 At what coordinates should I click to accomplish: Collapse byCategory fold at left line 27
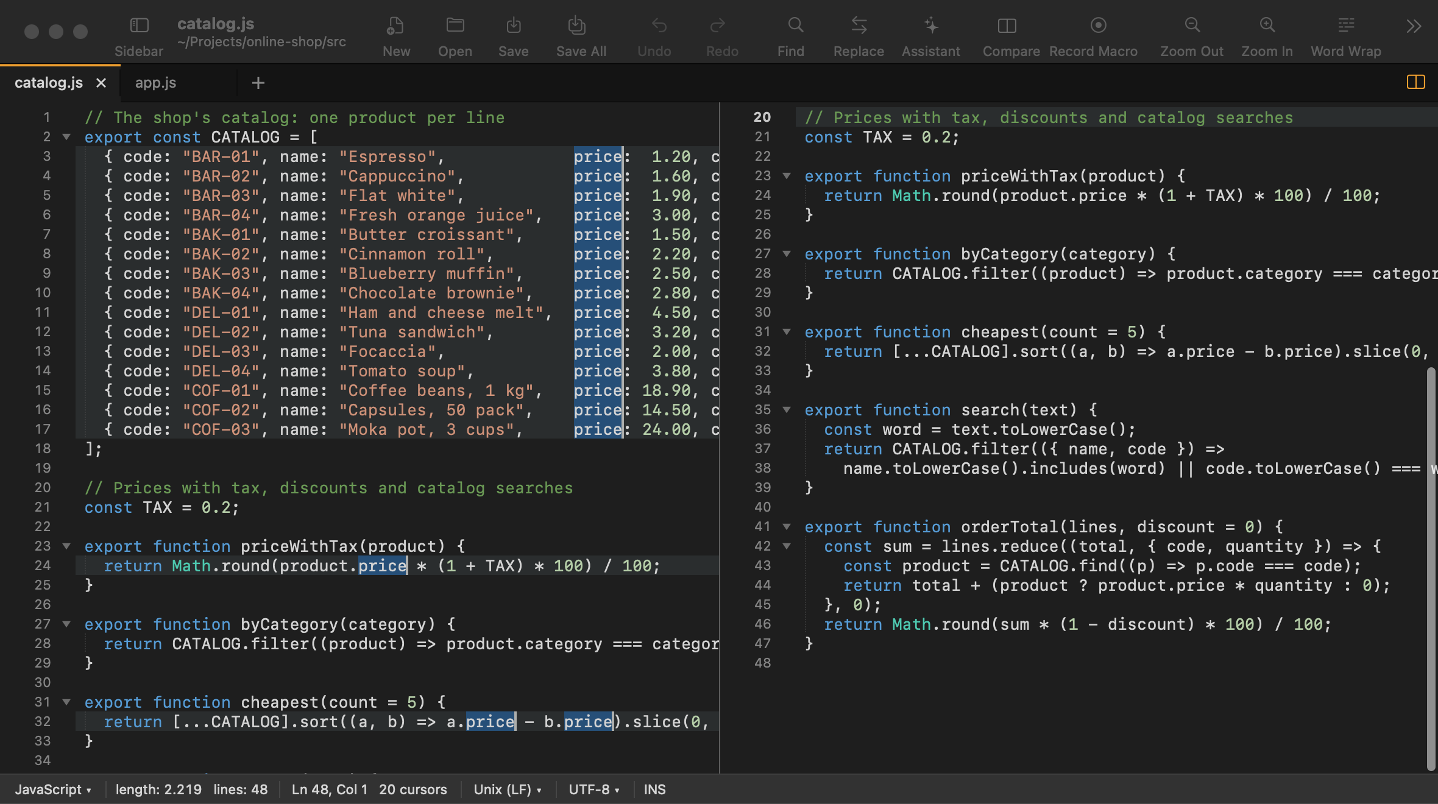[66, 624]
